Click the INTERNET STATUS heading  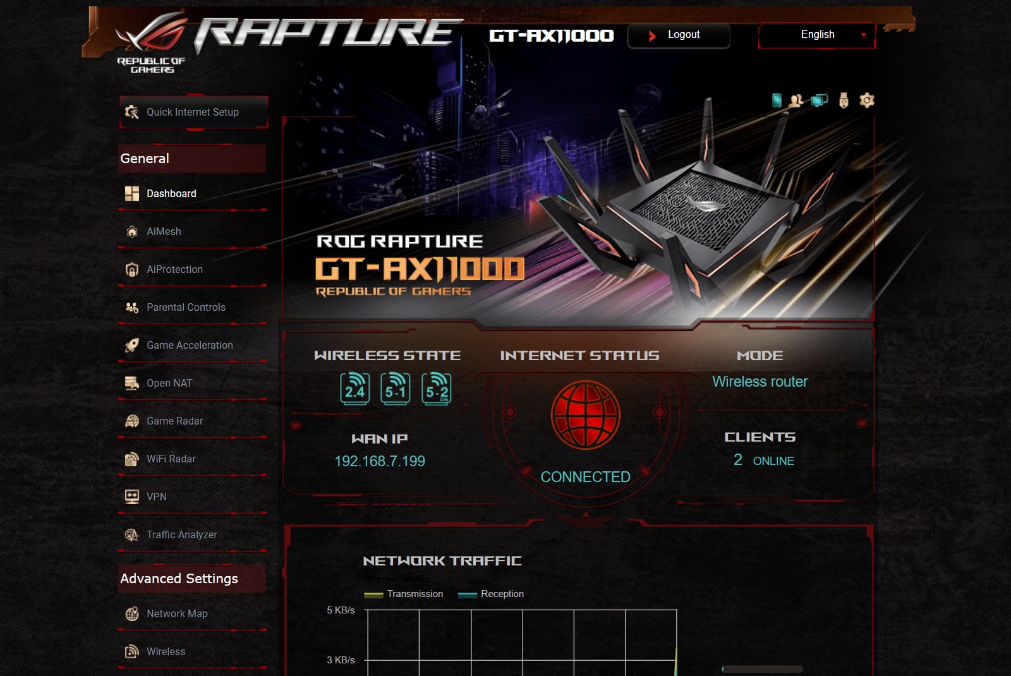(579, 356)
